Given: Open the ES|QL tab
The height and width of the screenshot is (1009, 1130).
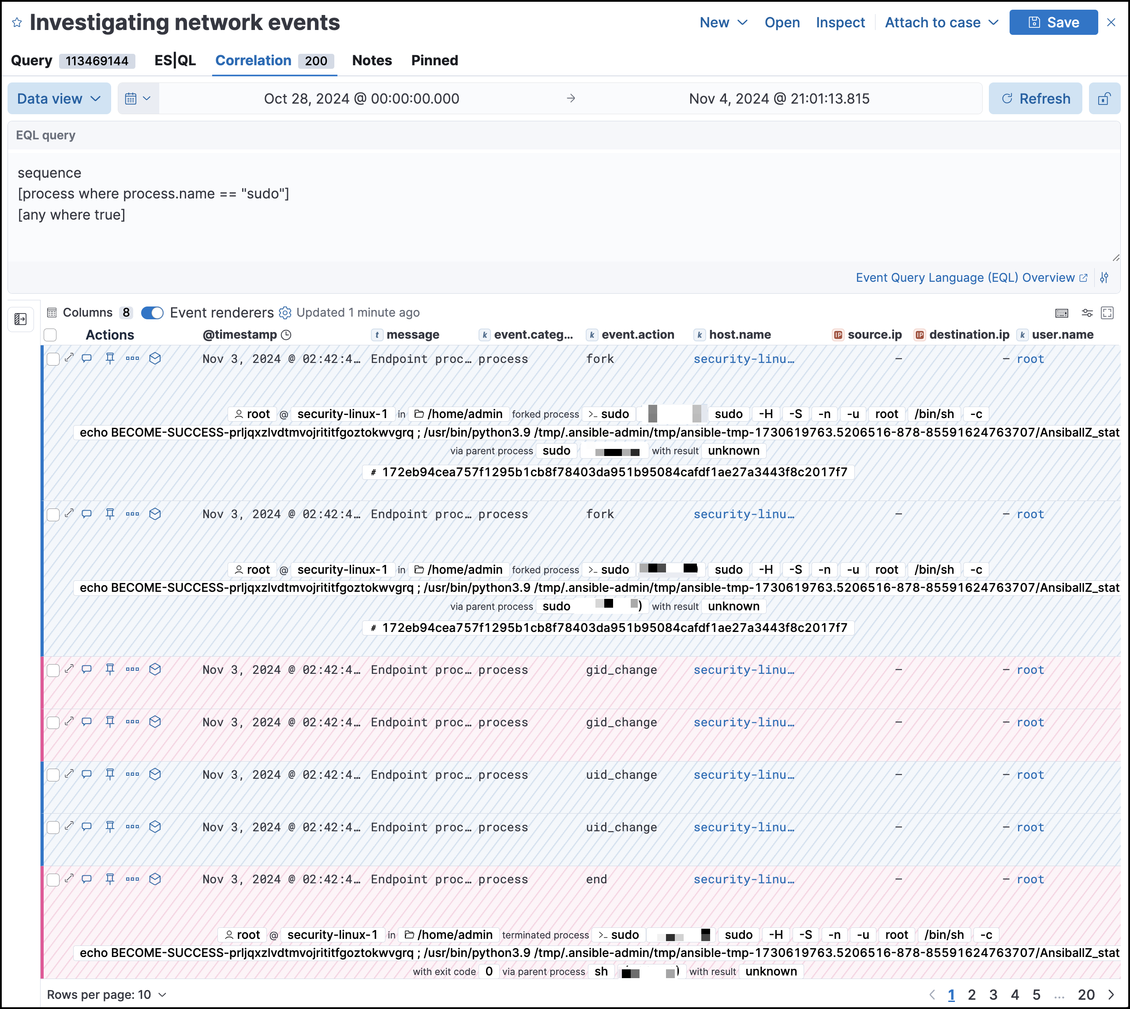Looking at the screenshot, I should (x=174, y=60).
